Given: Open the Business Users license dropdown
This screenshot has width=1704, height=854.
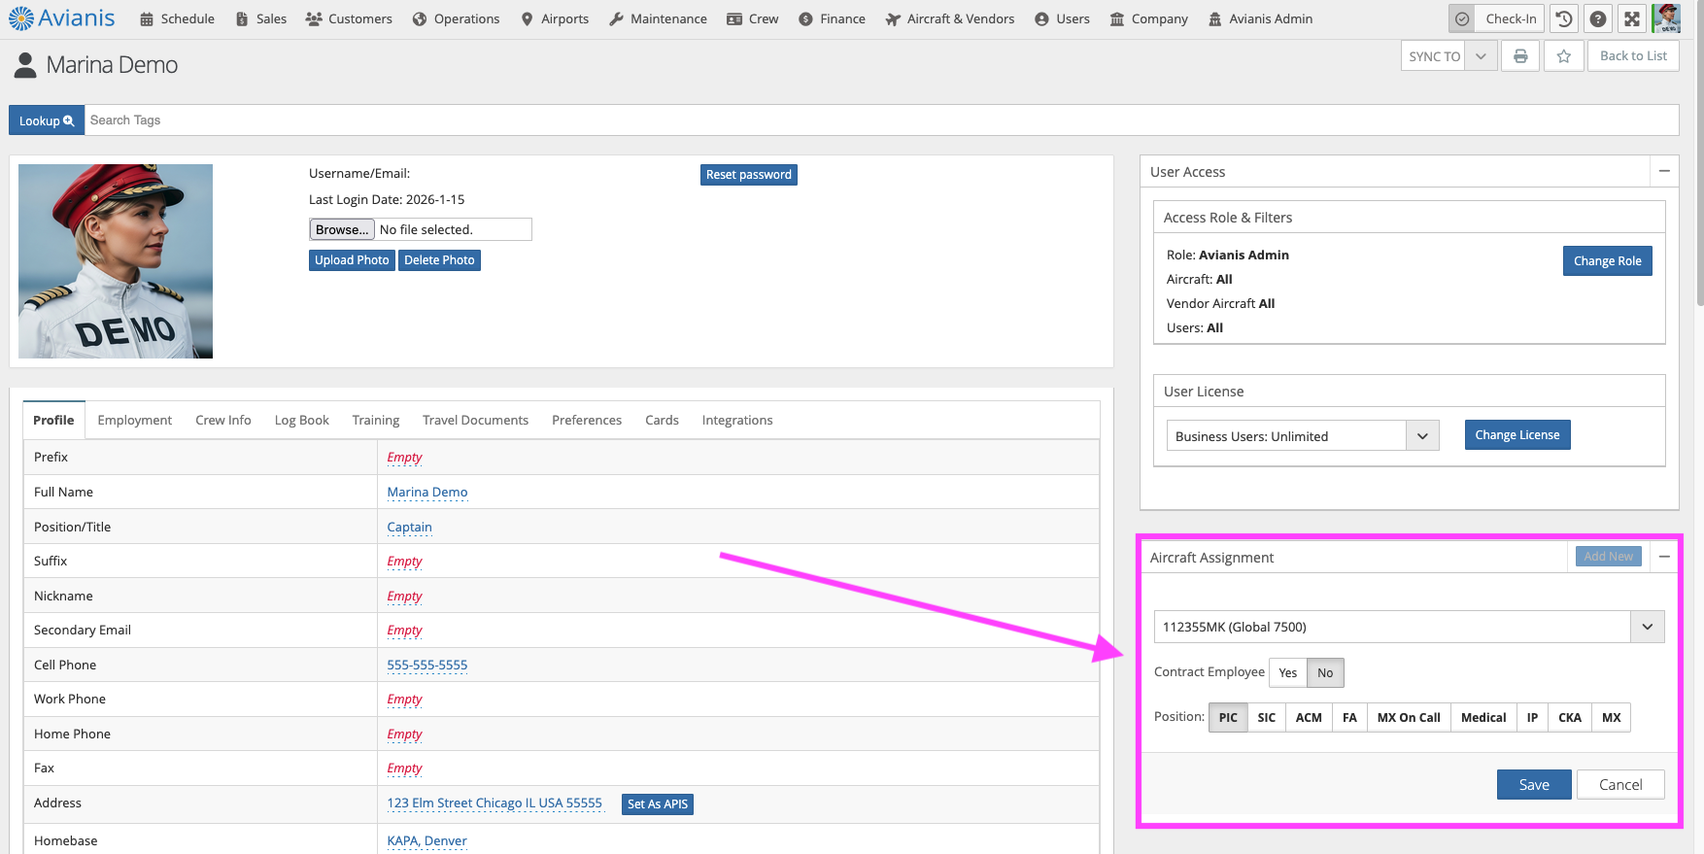Looking at the screenshot, I should 1422,436.
